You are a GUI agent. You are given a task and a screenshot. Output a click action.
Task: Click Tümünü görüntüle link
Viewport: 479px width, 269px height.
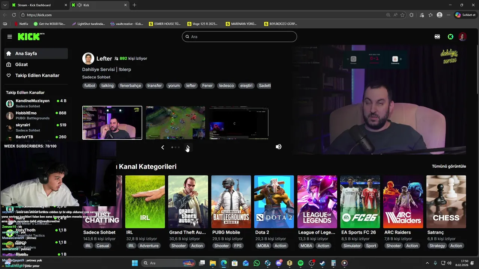tap(449, 166)
